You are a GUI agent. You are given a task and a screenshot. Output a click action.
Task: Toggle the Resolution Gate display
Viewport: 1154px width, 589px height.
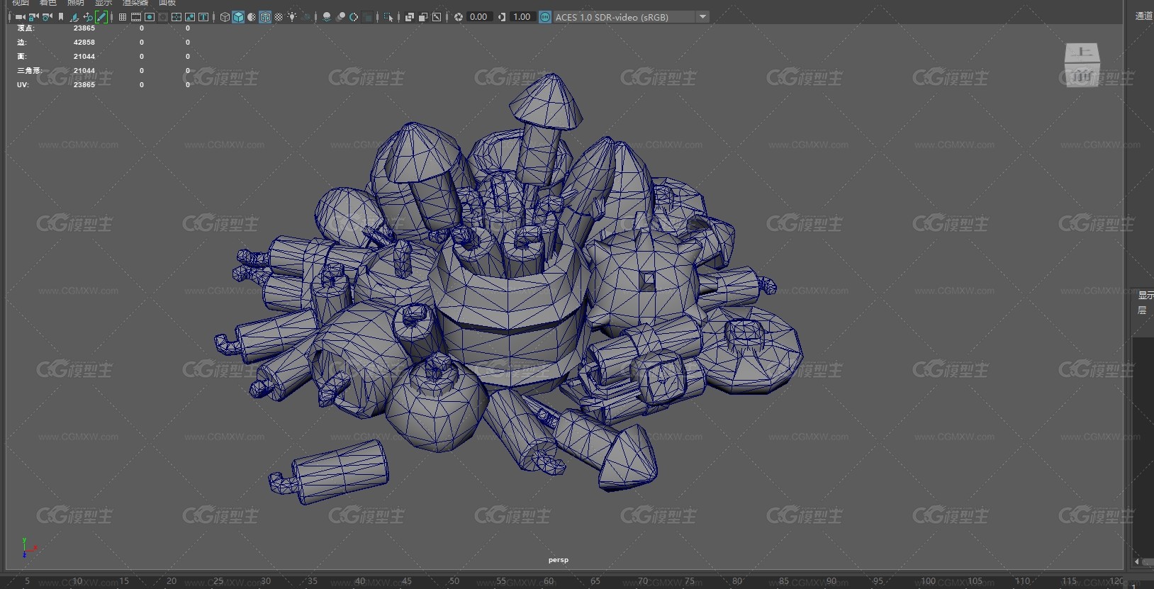tap(150, 17)
